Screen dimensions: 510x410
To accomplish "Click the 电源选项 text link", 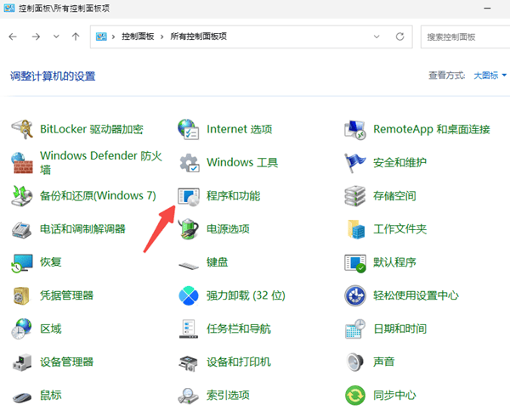I will pyautogui.click(x=228, y=229).
